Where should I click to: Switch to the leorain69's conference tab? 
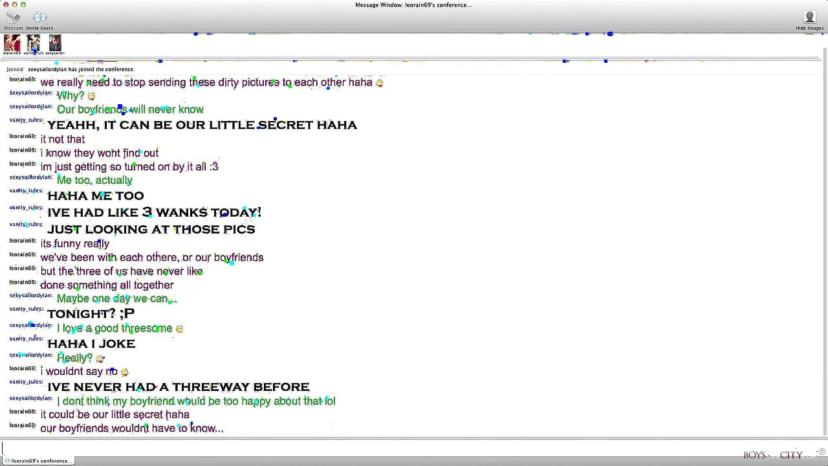38,461
